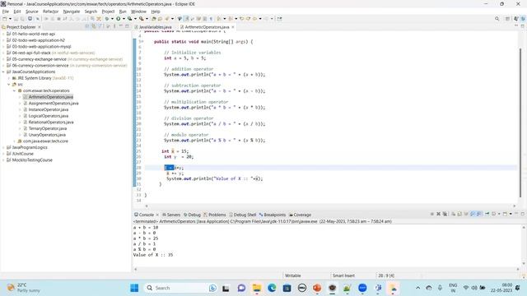Click the toolbar search magnifier icon
527x296 pixels.
(x=497, y=19)
